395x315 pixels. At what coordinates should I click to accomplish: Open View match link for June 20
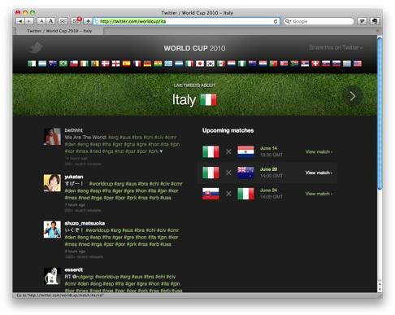(x=319, y=173)
